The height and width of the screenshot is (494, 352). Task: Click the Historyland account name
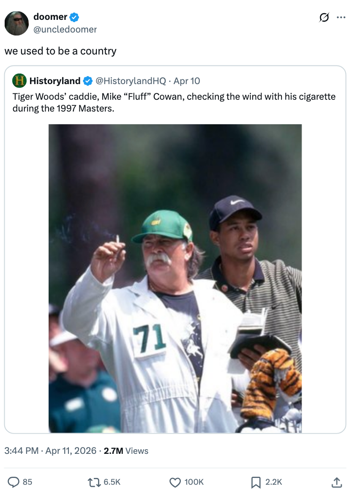55,81
